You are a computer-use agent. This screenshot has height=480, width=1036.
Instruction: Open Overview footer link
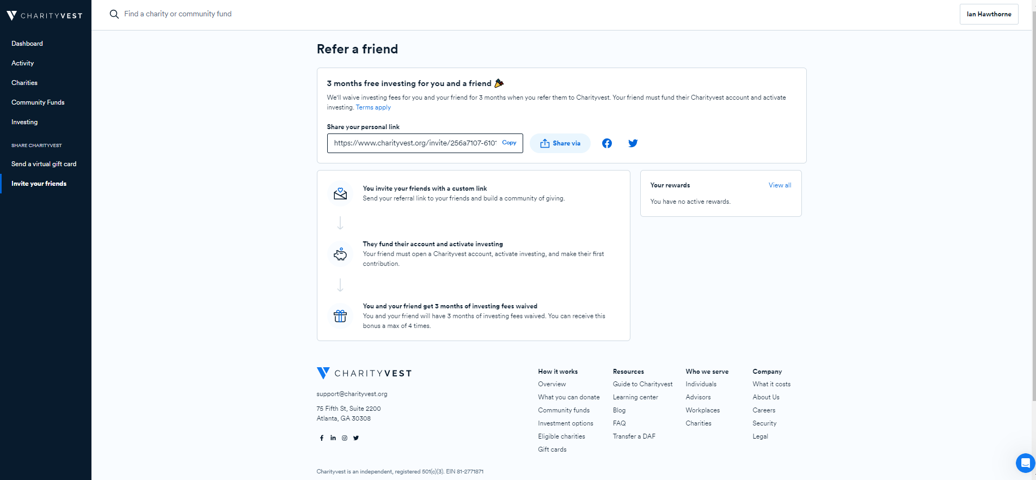click(552, 384)
